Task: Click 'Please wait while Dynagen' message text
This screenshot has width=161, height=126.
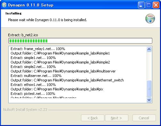Action: 47,20
